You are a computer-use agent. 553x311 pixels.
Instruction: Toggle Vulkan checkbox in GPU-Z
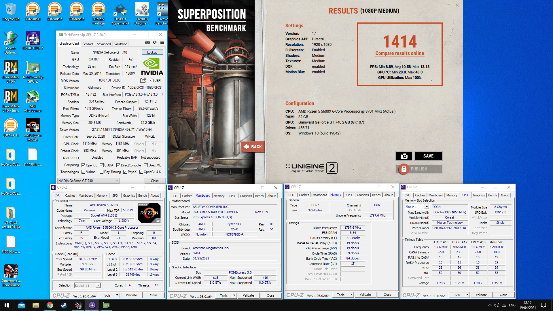[x=84, y=172]
